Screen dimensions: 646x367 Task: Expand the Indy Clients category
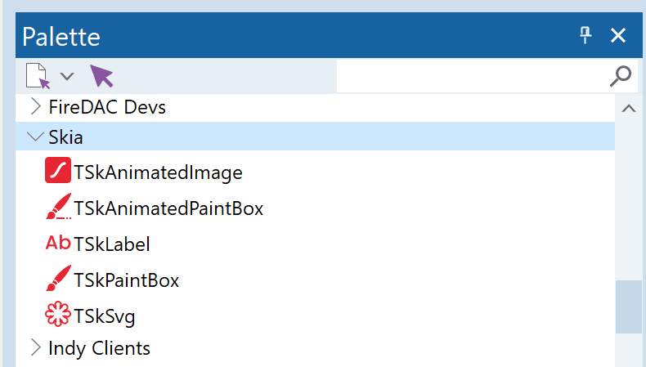click(x=36, y=347)
